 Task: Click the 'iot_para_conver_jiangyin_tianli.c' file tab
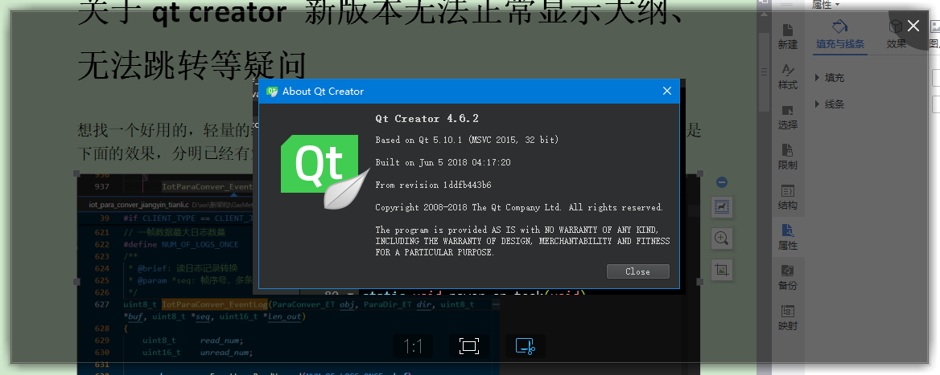click(138, 205)
